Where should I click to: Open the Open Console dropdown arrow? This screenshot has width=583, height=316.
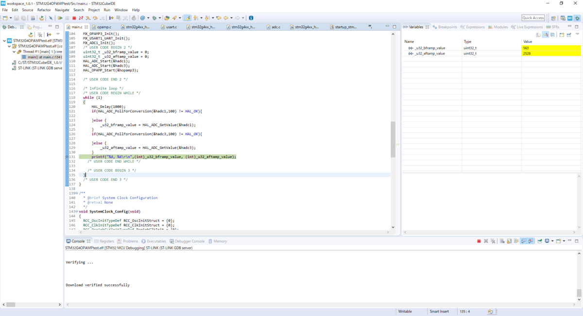[564, 241]
